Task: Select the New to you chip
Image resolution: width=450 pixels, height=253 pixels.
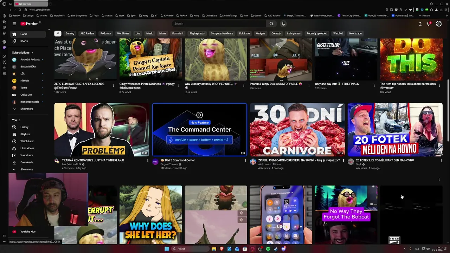Action: [x=355, y=33]
